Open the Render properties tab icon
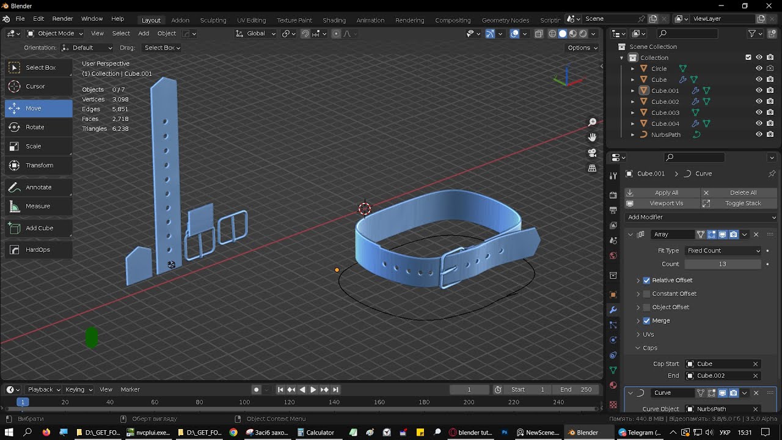Image resolution: width=782 pixels, height=440 pixels. [613, 196]
